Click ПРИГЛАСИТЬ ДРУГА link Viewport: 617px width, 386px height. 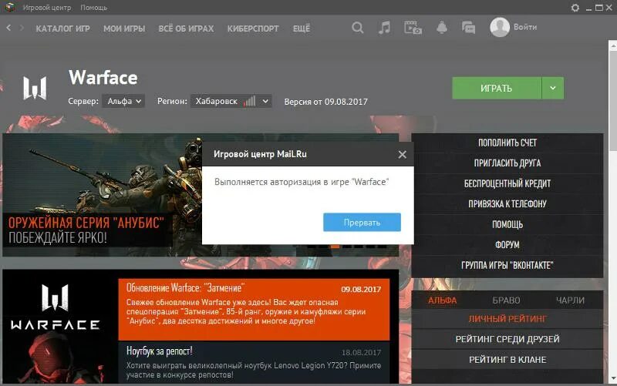(x=507, y=163)
